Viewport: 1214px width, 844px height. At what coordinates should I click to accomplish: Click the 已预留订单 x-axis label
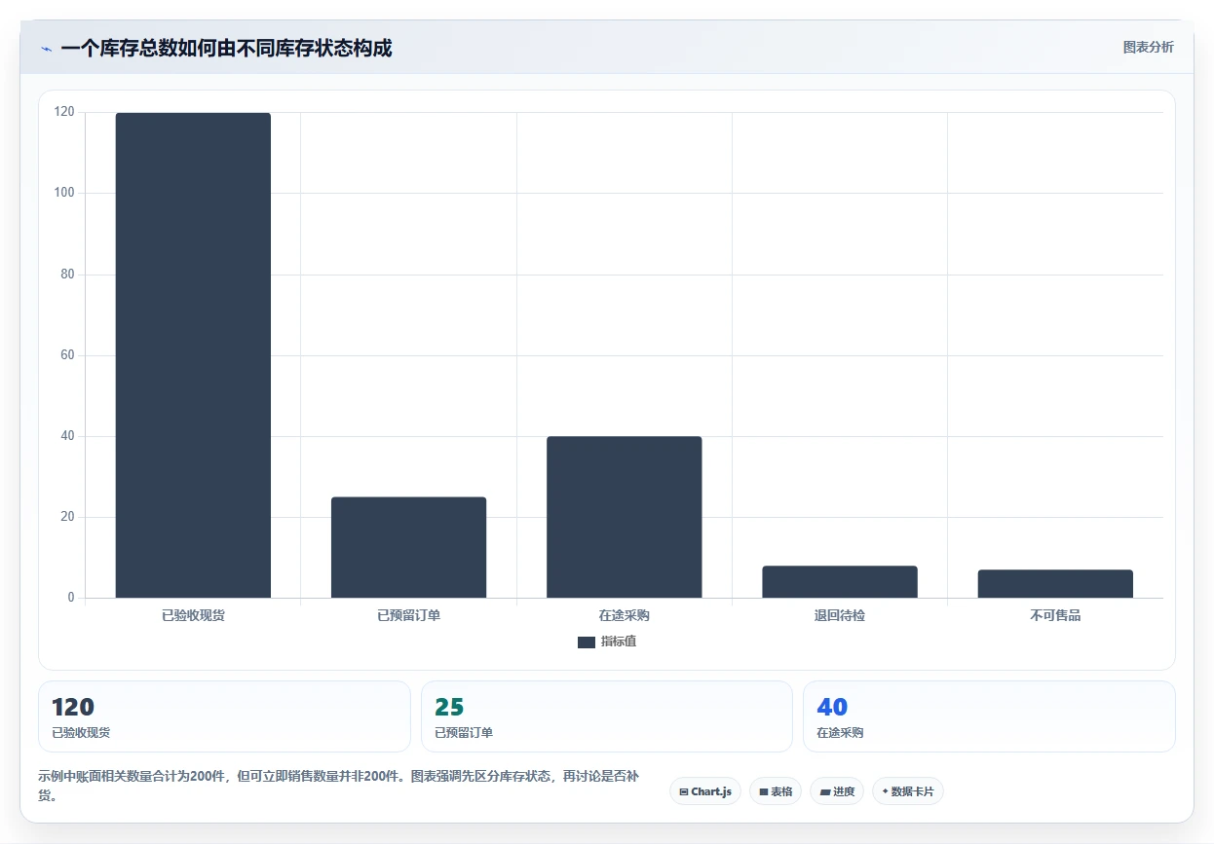click(x=408, y=616)
